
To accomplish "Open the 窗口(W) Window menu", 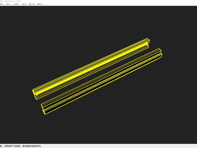I will (x=32, y=4).
